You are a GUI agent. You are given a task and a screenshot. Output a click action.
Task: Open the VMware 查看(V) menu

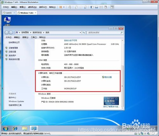click(x=23, y=7)
